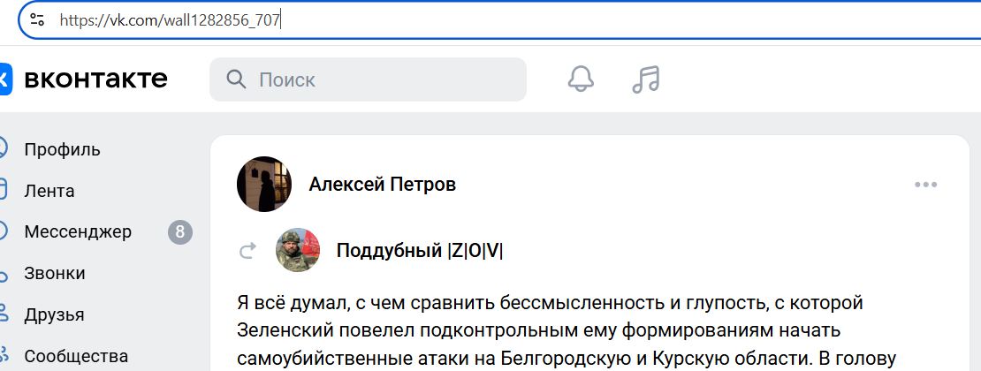The width and height of the screenshot is (981, 371).
Task: Click the вконтакте wordmark
Action: (x=95, y=79)
